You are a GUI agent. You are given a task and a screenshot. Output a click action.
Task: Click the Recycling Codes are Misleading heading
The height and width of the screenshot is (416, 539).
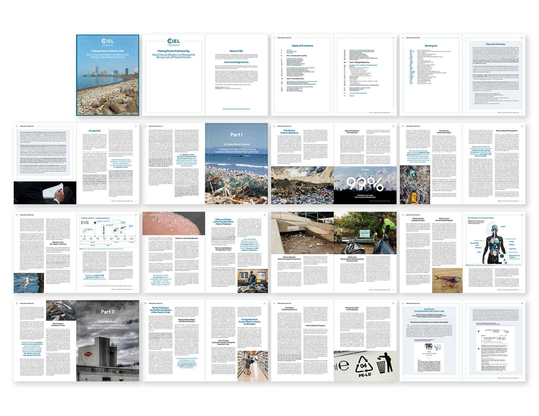coord(351,308)
